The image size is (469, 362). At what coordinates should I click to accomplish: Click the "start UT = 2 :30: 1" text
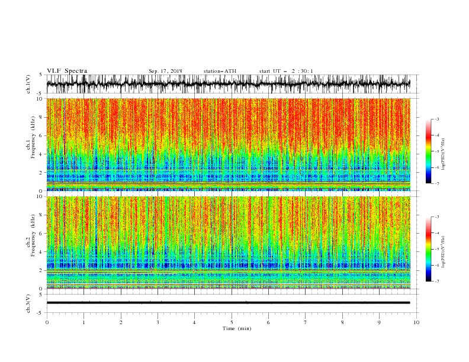coord(286,71)
